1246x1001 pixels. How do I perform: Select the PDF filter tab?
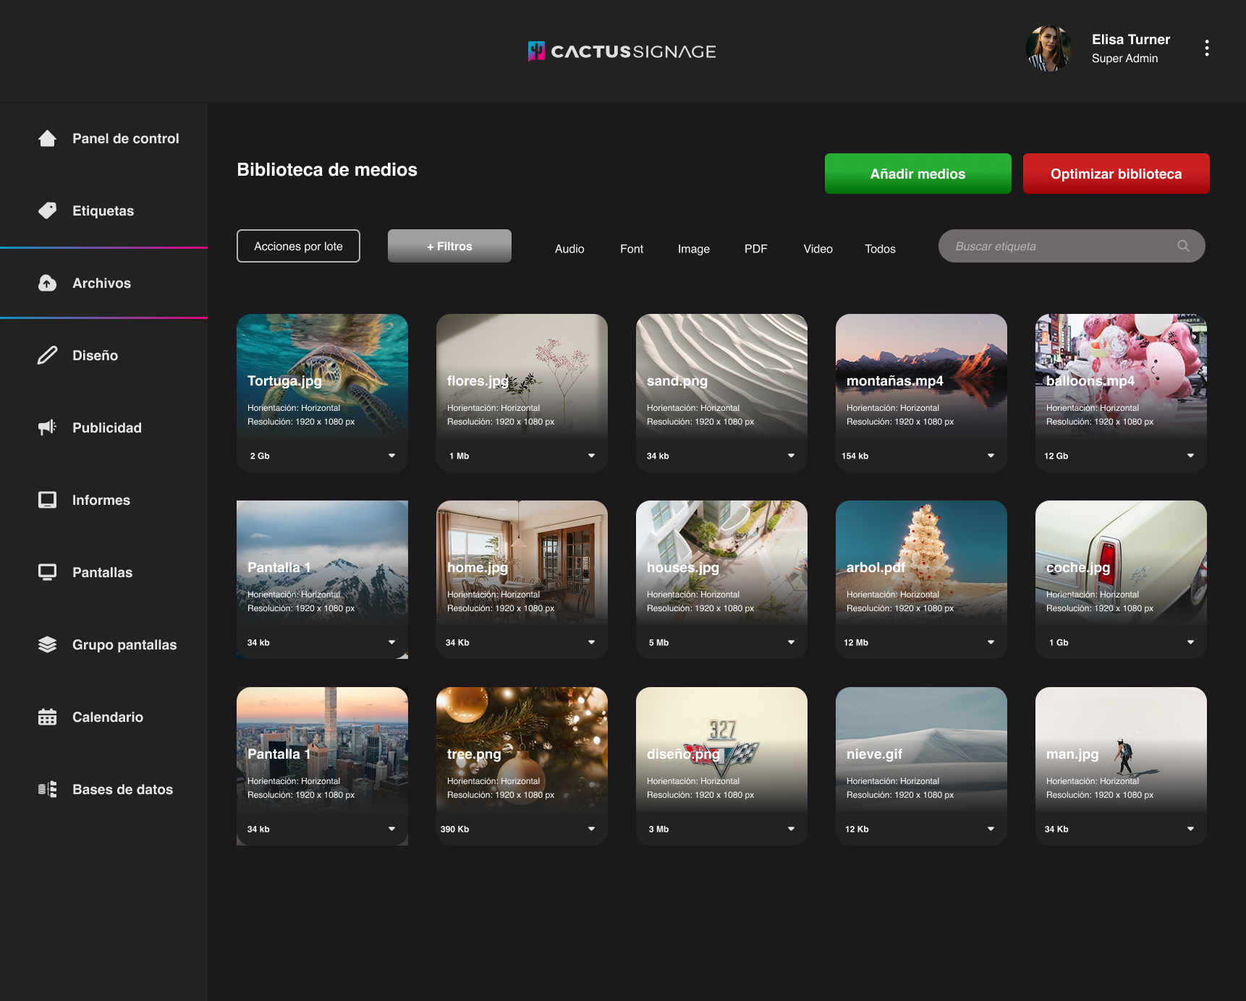(x=755, y=249)
